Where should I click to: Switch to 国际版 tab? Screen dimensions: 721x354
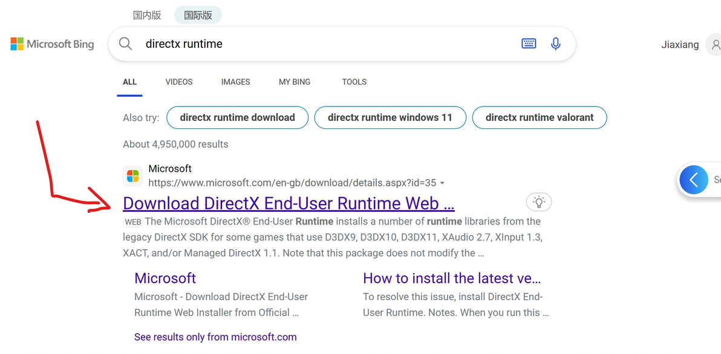point(198,15)
